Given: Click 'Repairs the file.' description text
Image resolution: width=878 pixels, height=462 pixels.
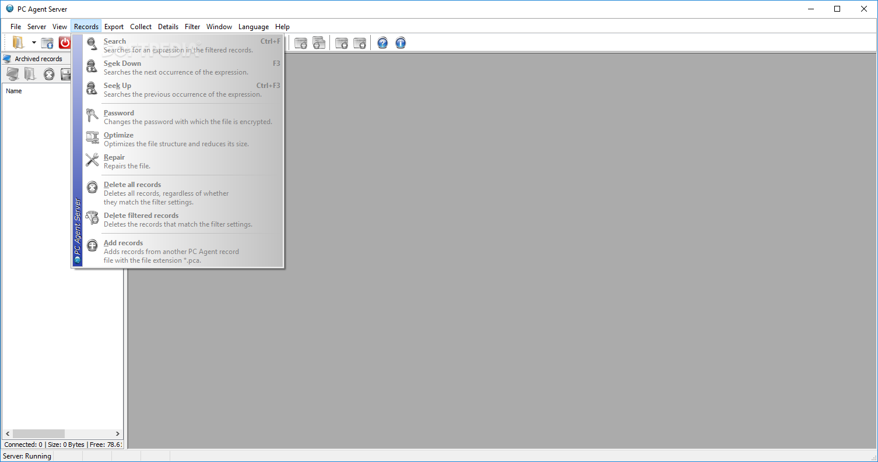Looking at the screenshot, I should point(127,166).
